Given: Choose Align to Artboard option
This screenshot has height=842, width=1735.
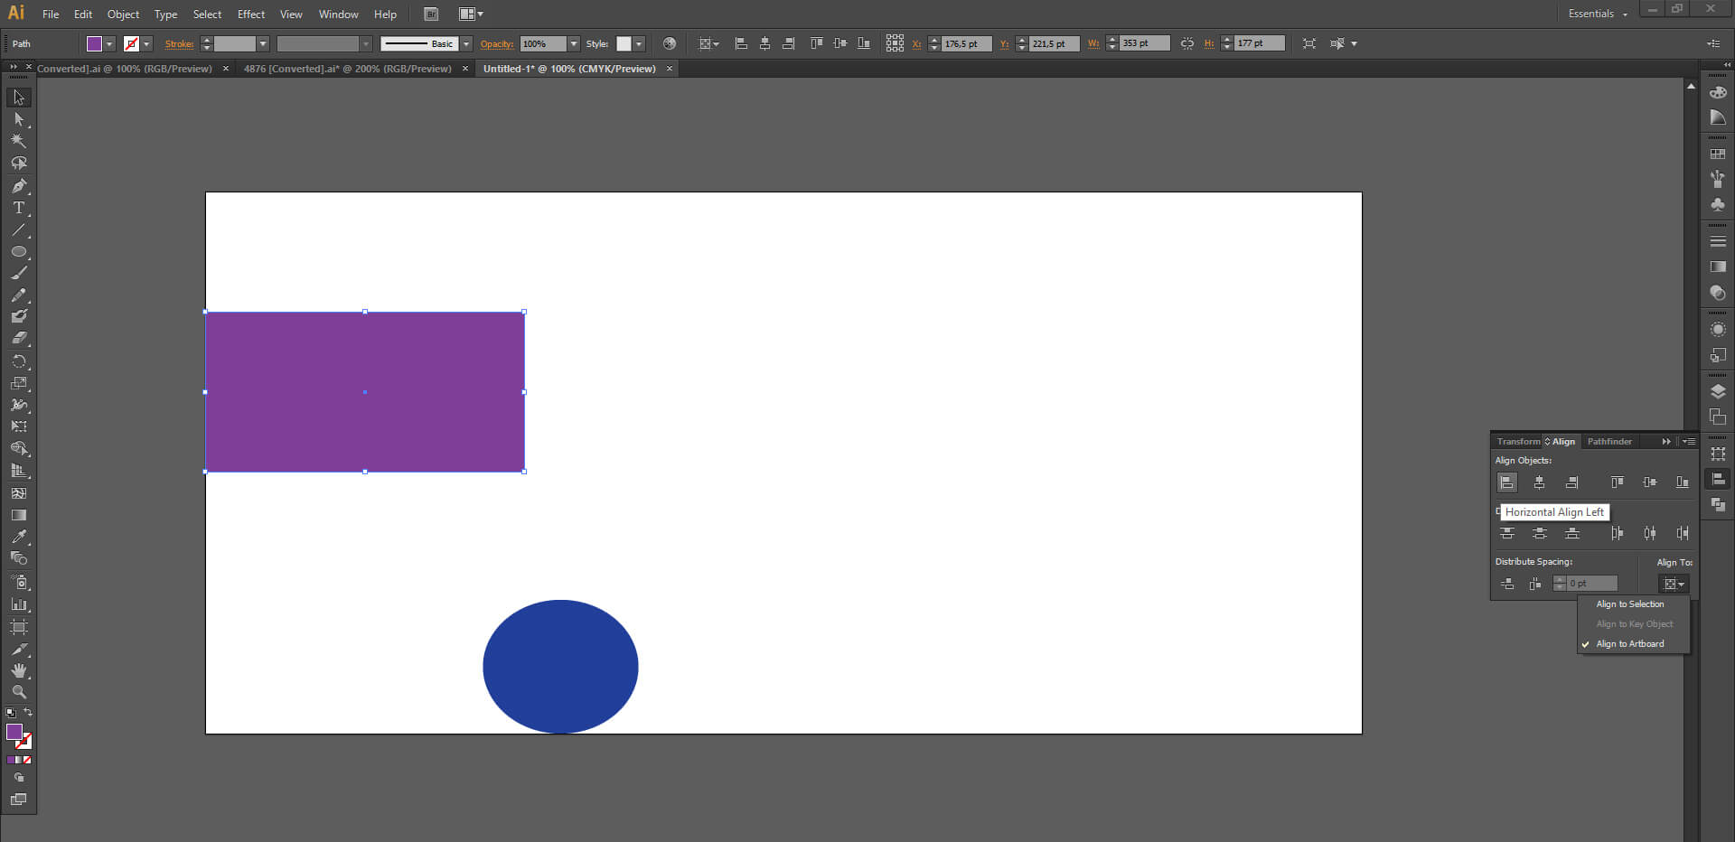Looking at the screenshot, I should click(1629, 644).
